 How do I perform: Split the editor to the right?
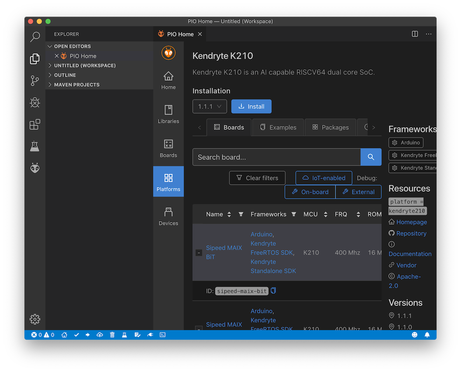pos(415,34)
